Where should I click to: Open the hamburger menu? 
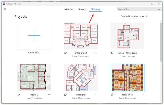[x=5, y=9]
